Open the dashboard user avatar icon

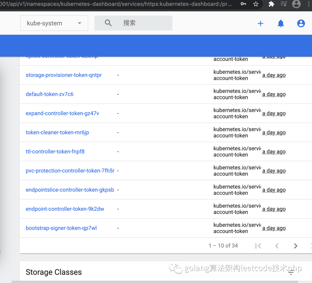301,23
